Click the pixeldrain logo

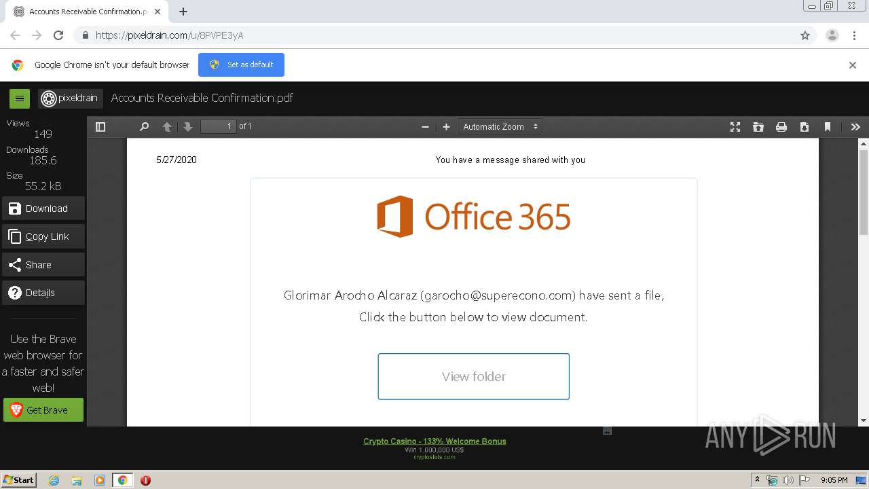71,98
